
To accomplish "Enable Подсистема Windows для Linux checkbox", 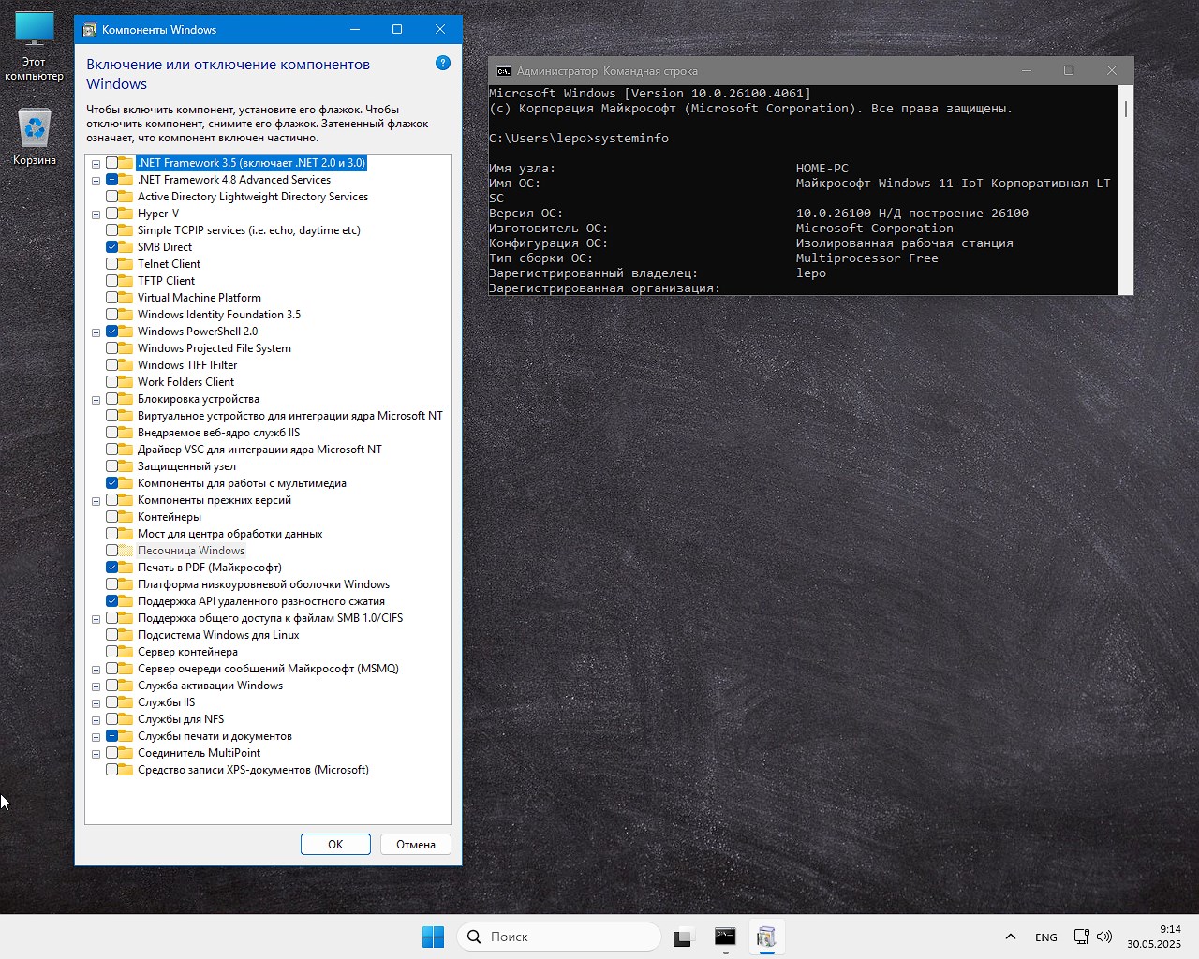I will [111, 635].
